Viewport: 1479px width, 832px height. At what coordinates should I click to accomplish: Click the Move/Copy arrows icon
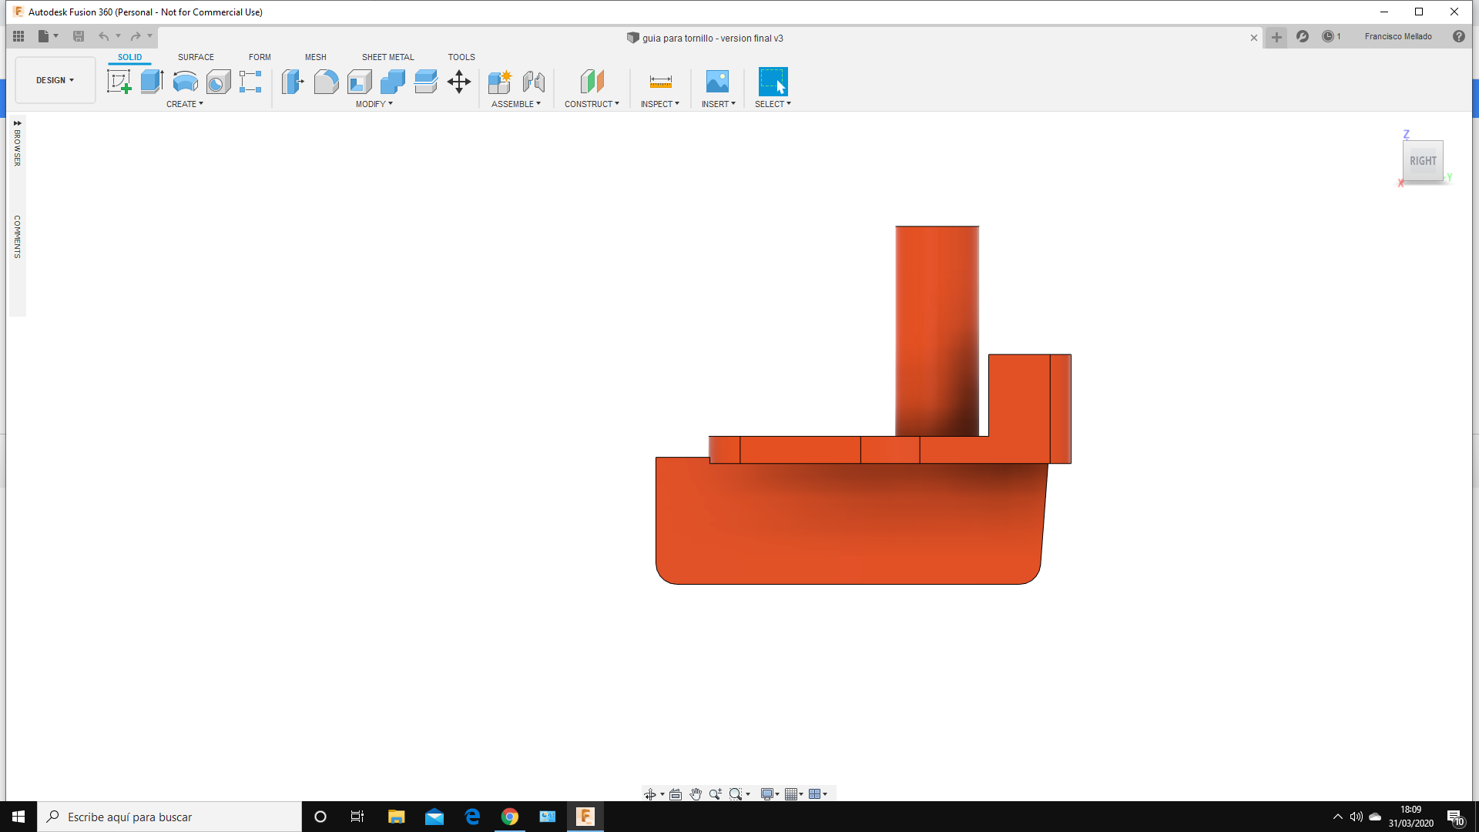click(459, 82)
